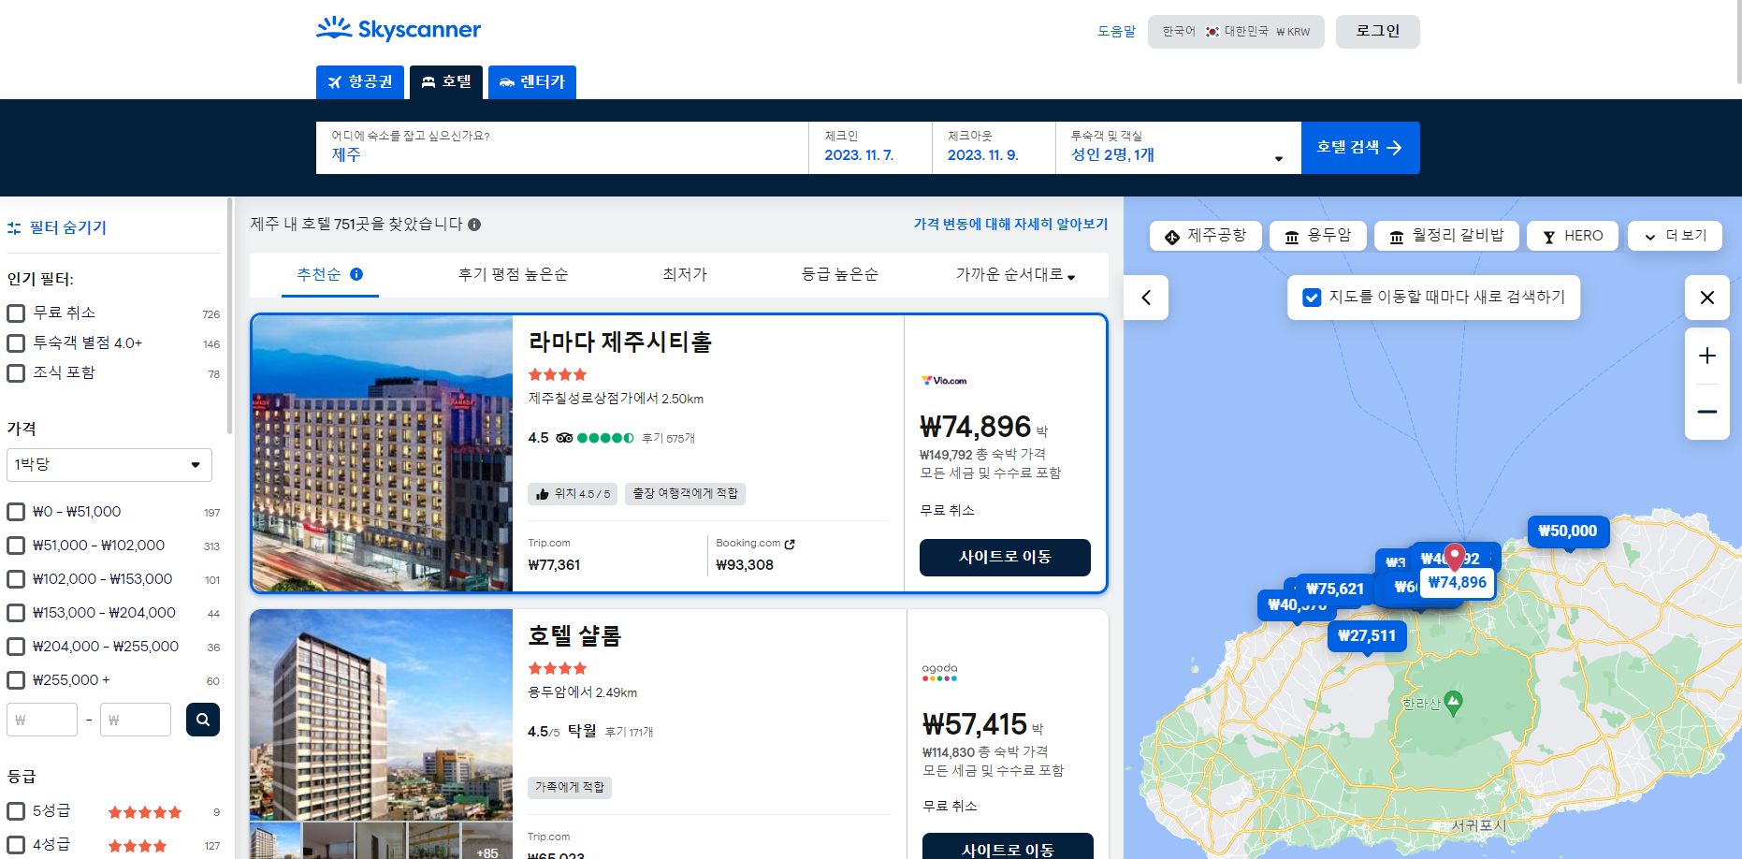
Task: Click the Tripadvisor owl rating icon
Action: click(564, 438)
